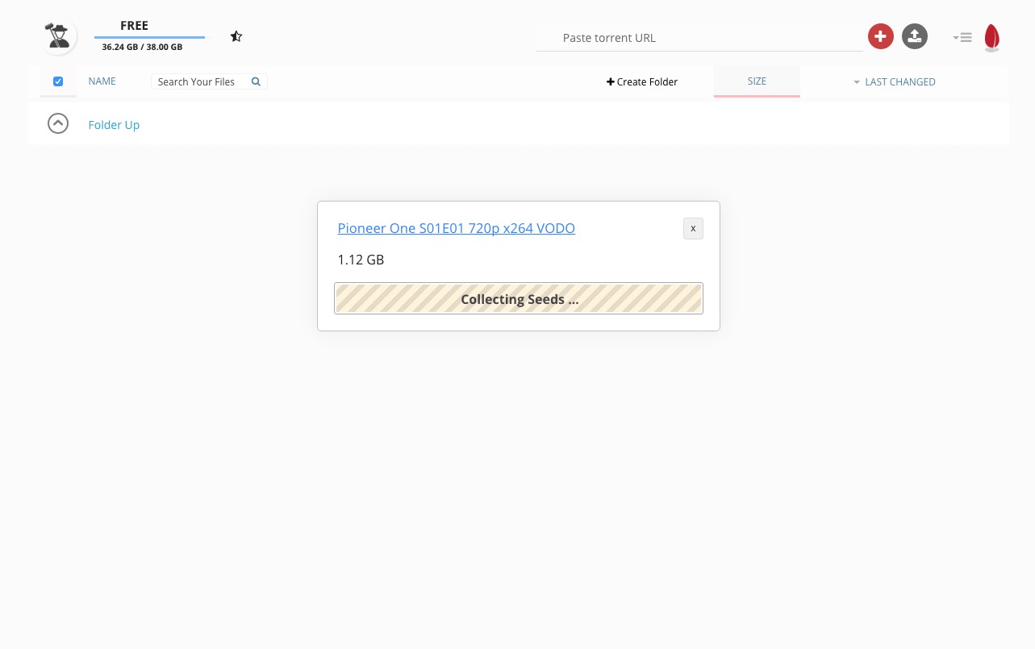The image size is (1035, 649).
Task: Open the hamburger list menu dropdown
Action: click(962, 37)
